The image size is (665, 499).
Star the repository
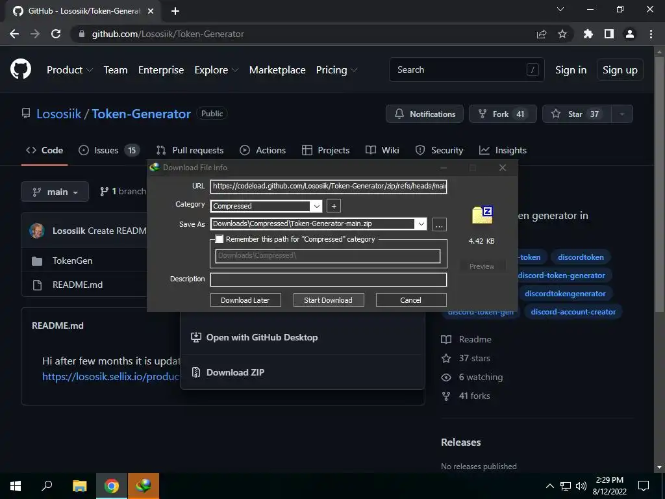(x=577, y=114)
